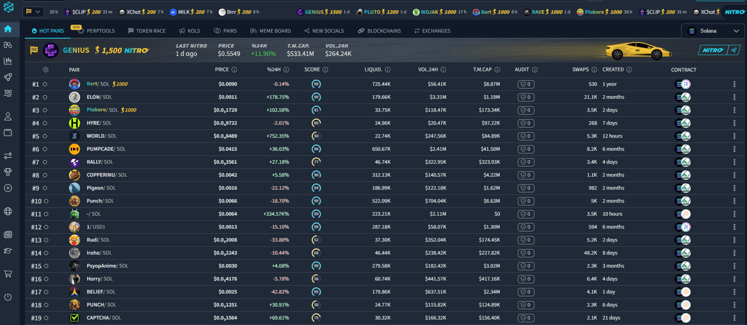Screen dimensions: 747x325
Task: Open the newspaper icon in sidebar
Action: pyautogui.click(x=8, y=235)
